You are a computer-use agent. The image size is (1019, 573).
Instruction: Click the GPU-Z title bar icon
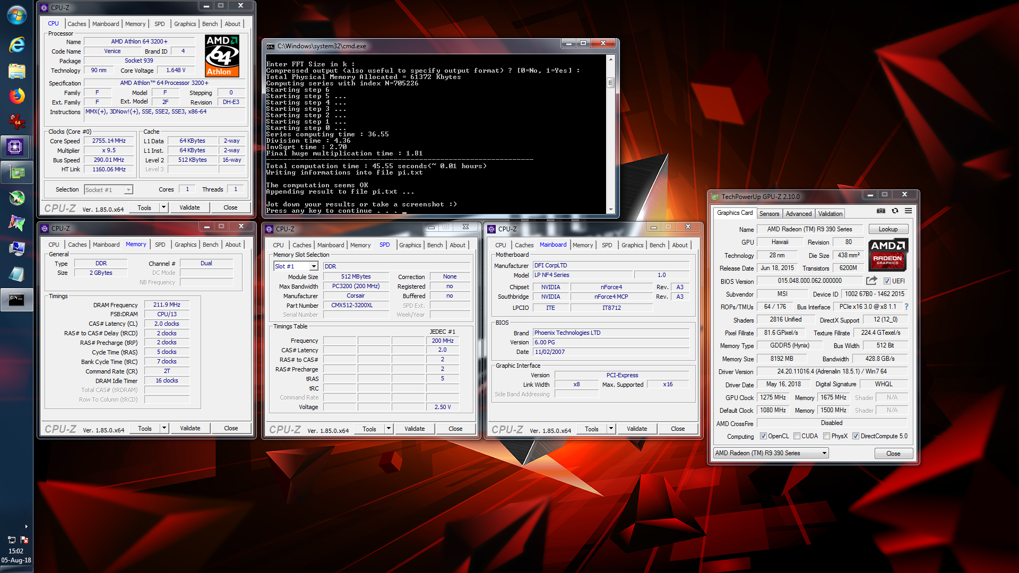point(715,197)
